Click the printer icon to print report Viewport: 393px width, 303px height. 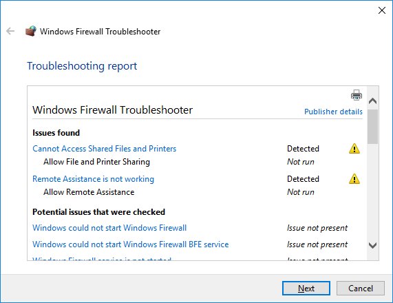[x=357, y=95]
